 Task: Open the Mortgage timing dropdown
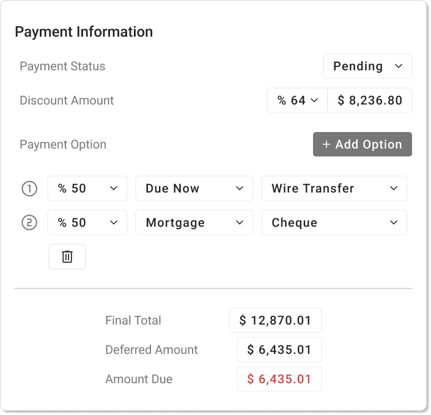[194, 223]
